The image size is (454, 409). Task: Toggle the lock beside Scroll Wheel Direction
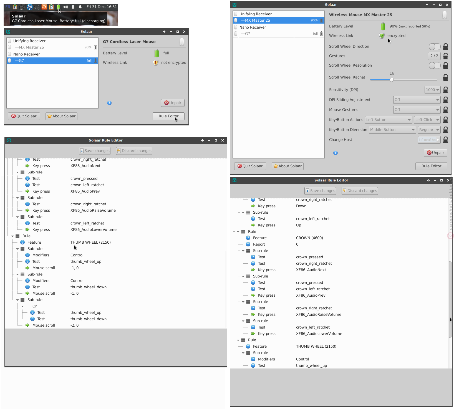pos(446,46)
